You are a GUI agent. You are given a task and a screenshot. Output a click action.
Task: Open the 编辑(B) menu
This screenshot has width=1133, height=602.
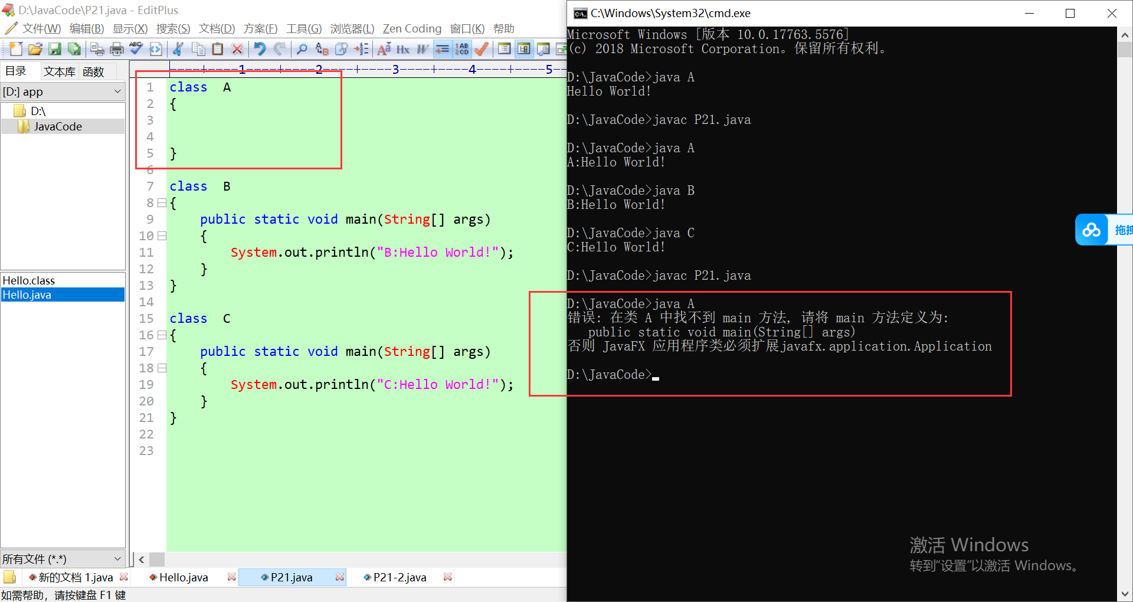click(87, 28)
